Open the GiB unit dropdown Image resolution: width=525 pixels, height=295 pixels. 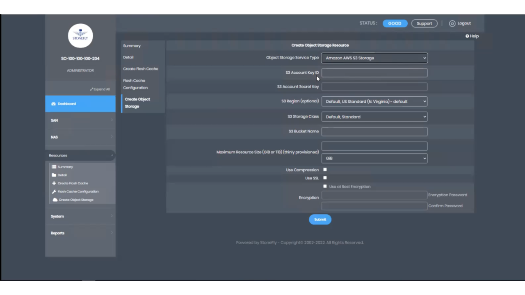(x=374, y=158)
